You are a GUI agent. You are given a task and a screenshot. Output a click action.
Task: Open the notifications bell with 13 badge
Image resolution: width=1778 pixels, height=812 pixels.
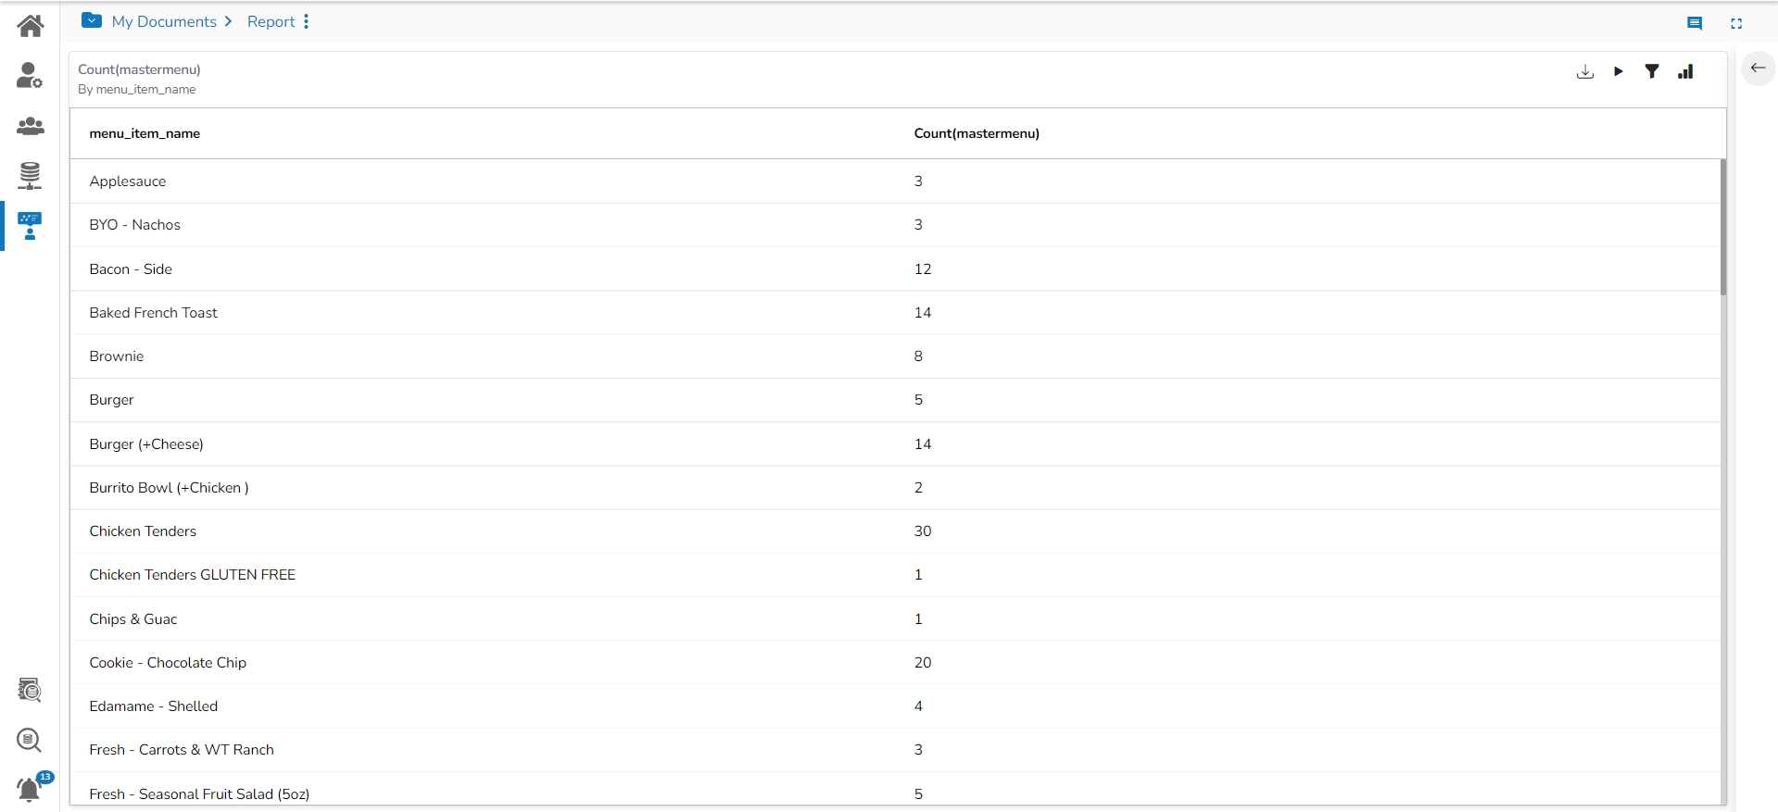coord(30,789)
